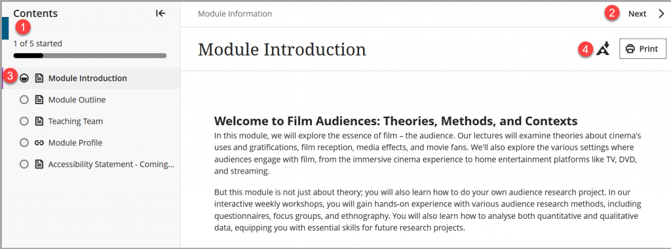671x249 pixels.
Task: Click the Module Information breadcrumb
Action: point(235,14)
